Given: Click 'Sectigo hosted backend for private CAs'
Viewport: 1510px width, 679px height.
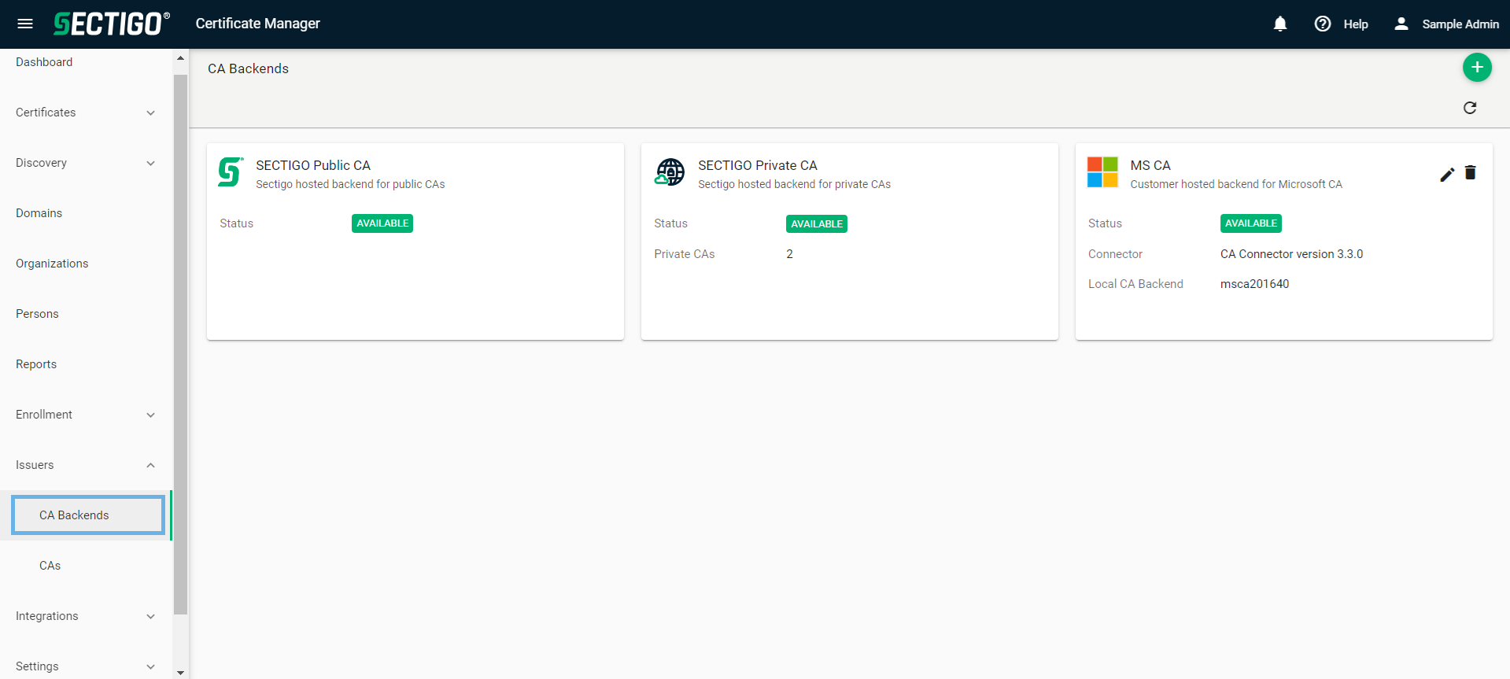Looking at the screenshot, I should (x=794, y=184).
